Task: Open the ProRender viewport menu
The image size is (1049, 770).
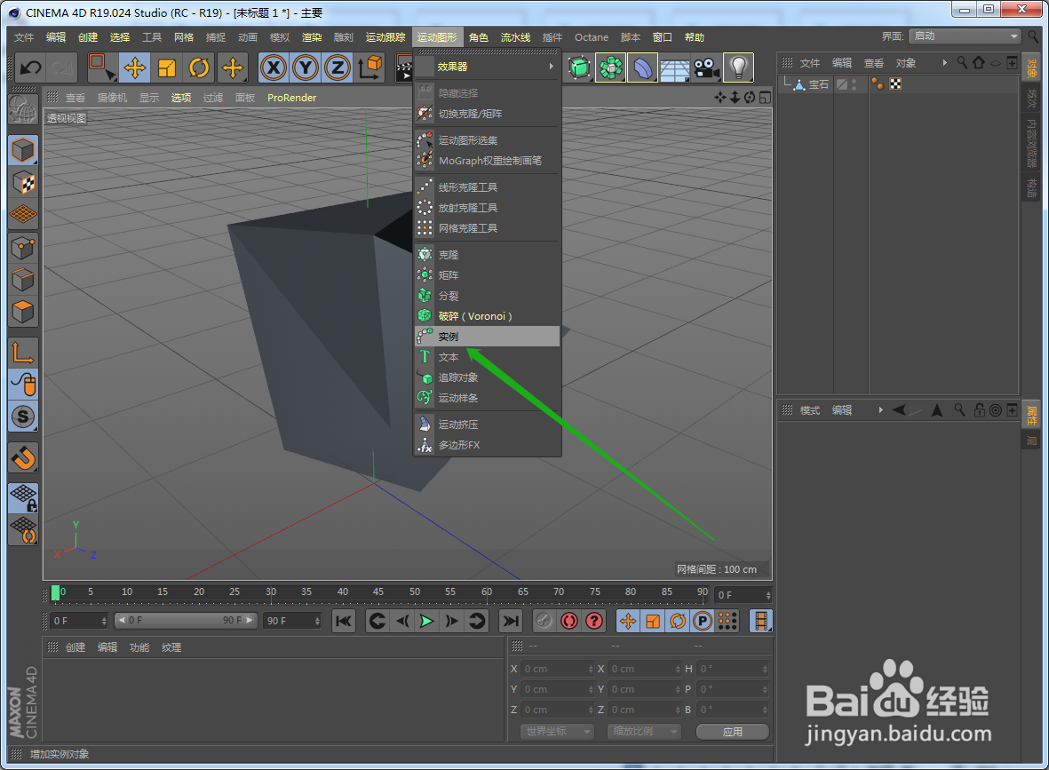Action: pos(291,98)
